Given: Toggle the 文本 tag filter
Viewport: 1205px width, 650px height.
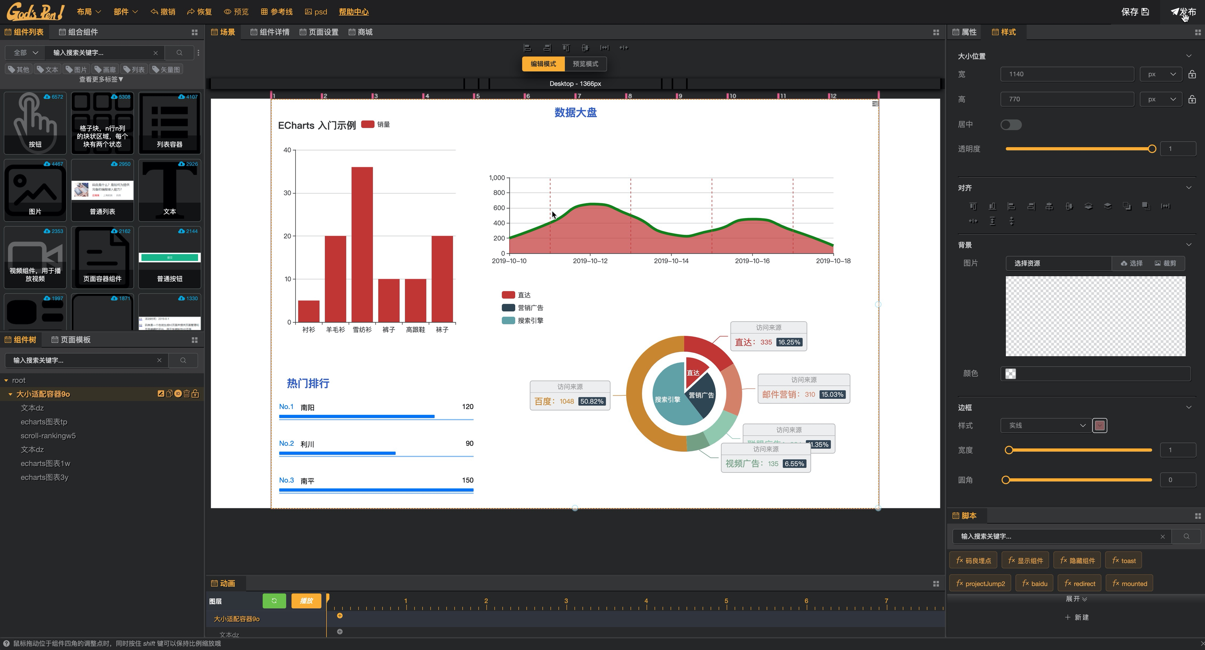Looking at the screenshot, I should point(48,70).
